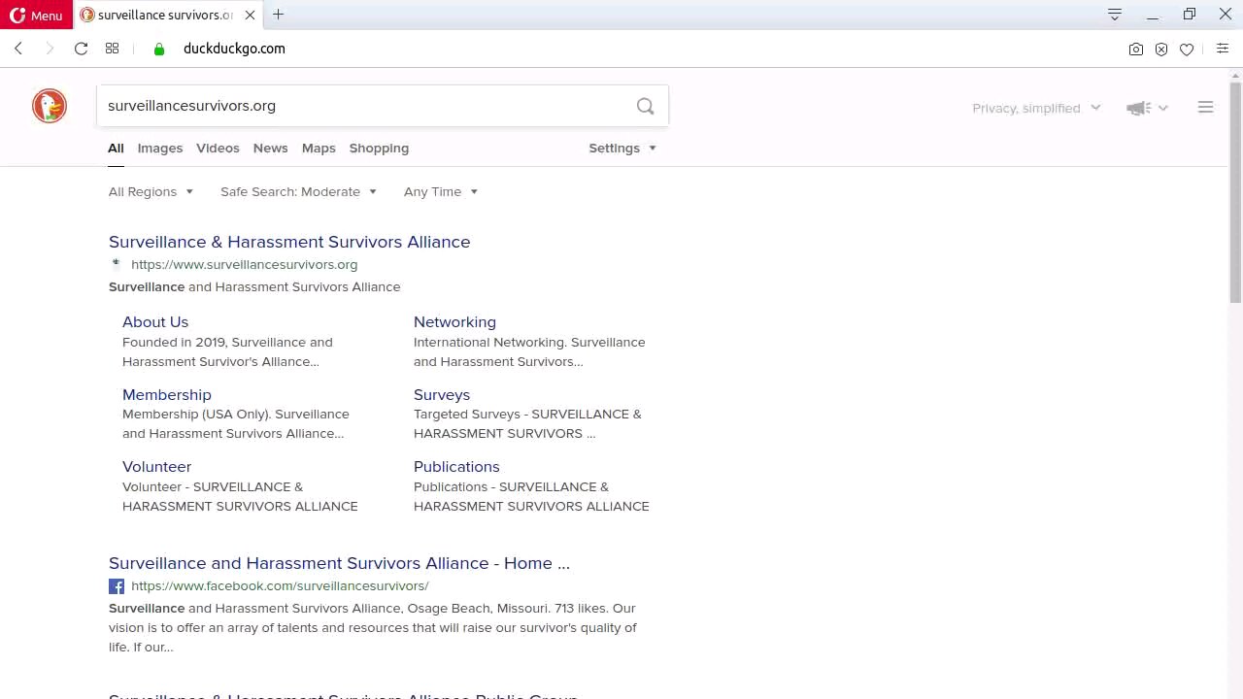Switch to the Images tab
This screenshot has height=699, width=1243.
[x=160, y=149]
